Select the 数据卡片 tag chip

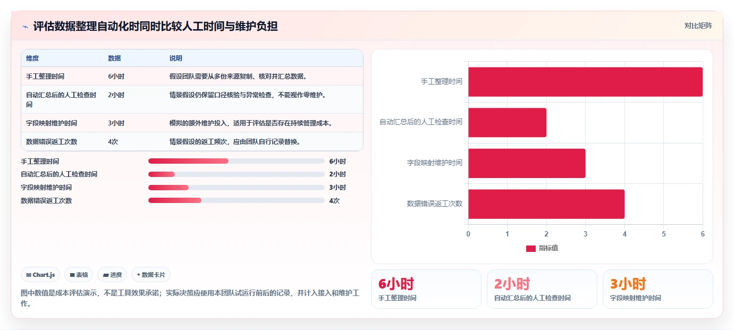pos(151,275)
